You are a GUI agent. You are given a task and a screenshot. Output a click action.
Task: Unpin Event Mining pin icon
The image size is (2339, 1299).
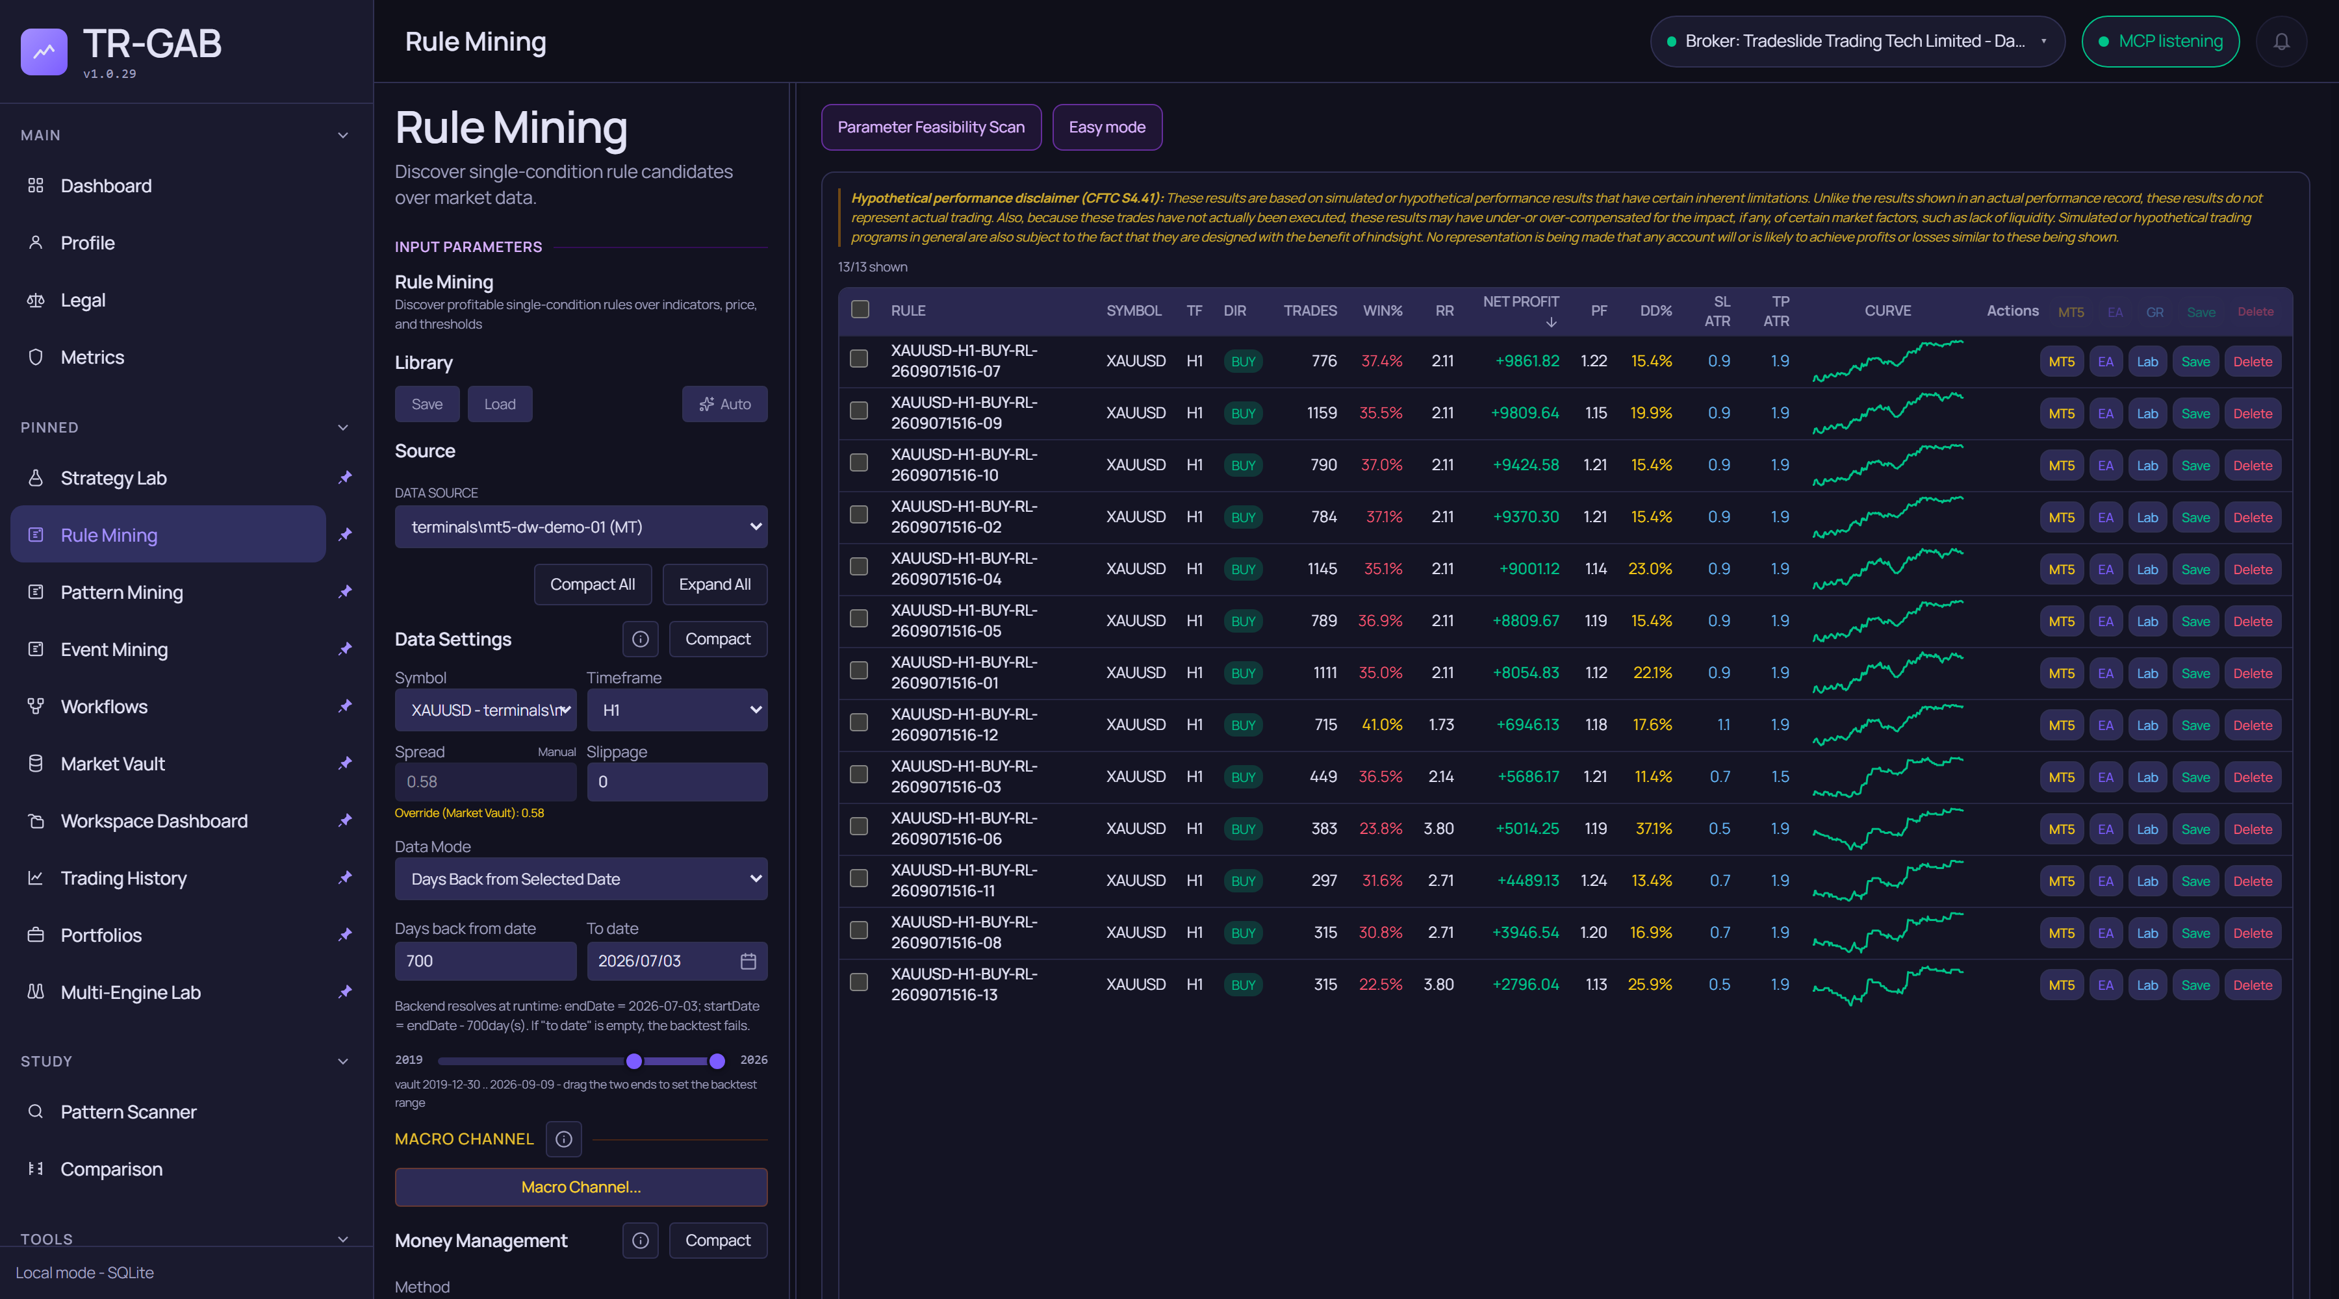tap(345, 649)
